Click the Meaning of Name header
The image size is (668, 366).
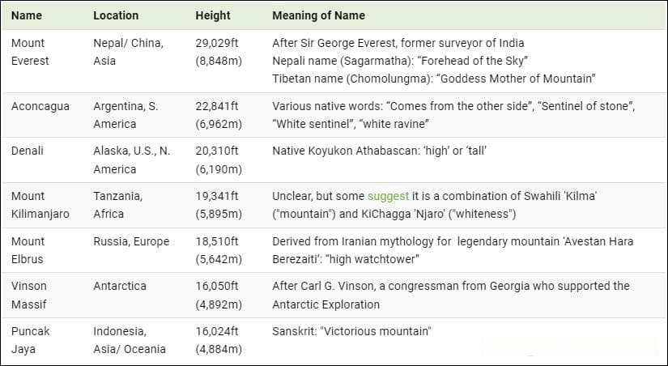319,15
